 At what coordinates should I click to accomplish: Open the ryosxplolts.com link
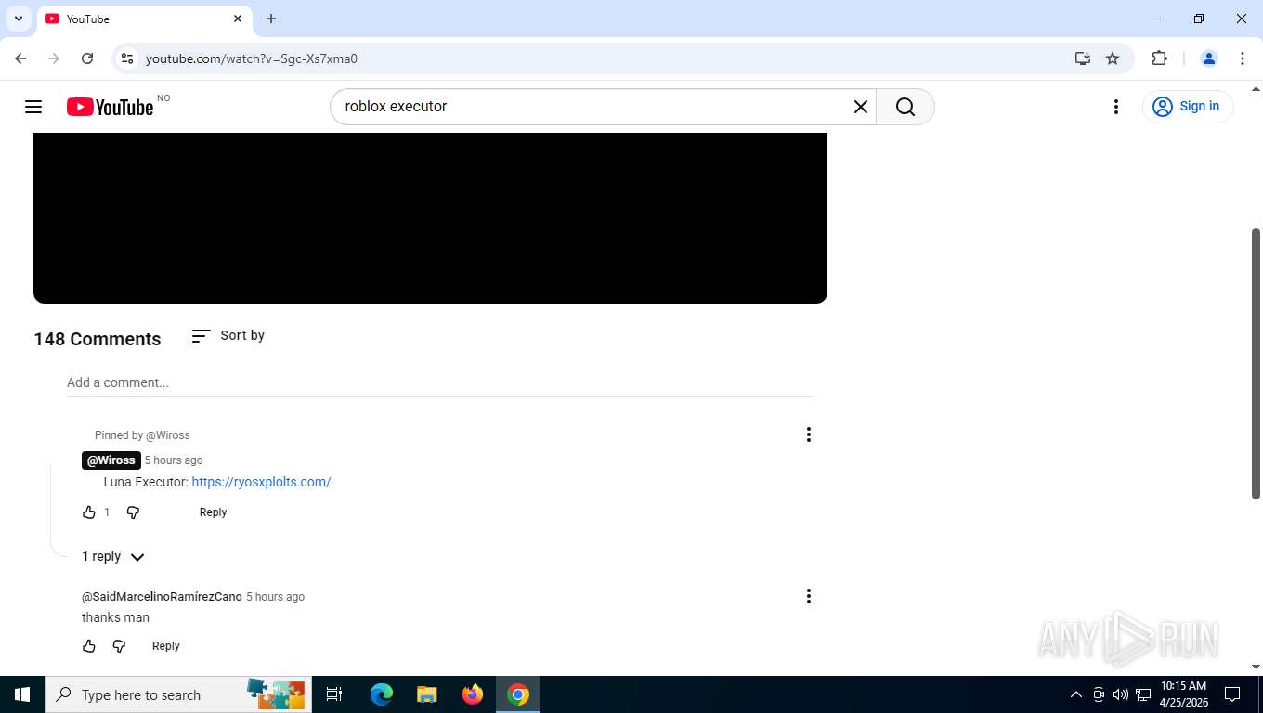[261, 482]
